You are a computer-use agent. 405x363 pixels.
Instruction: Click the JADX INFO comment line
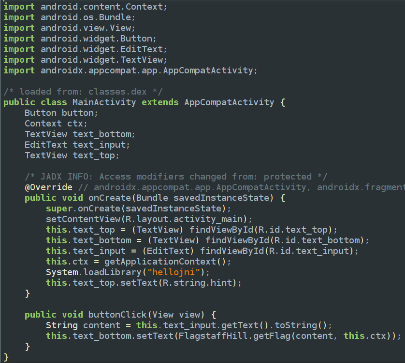[x=176, y=177]
